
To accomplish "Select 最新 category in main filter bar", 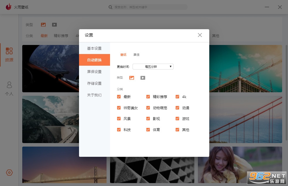I will (44, 36).
